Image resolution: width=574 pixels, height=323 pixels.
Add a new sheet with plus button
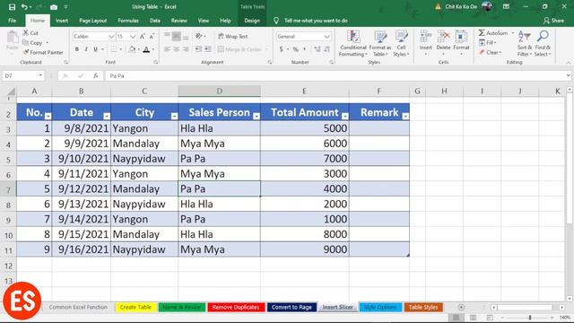click(461, 307)
